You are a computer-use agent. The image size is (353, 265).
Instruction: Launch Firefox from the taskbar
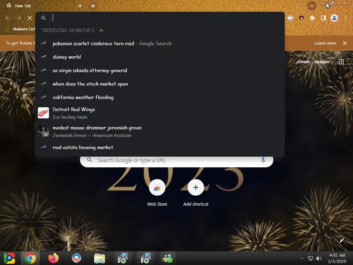53,258
